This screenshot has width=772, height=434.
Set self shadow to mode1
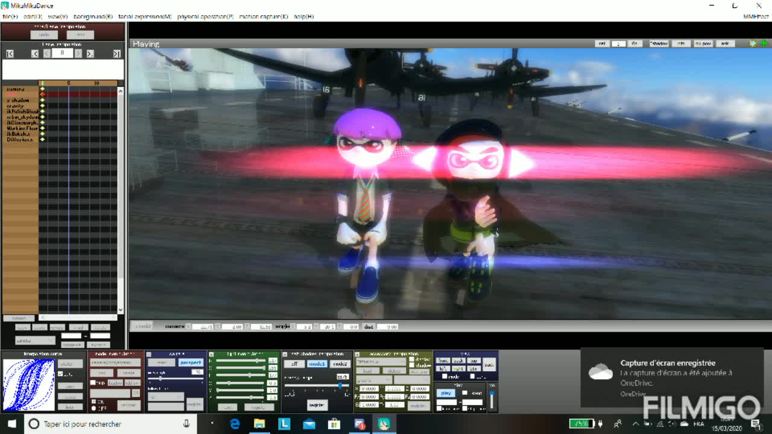click(x=317, y=364)
